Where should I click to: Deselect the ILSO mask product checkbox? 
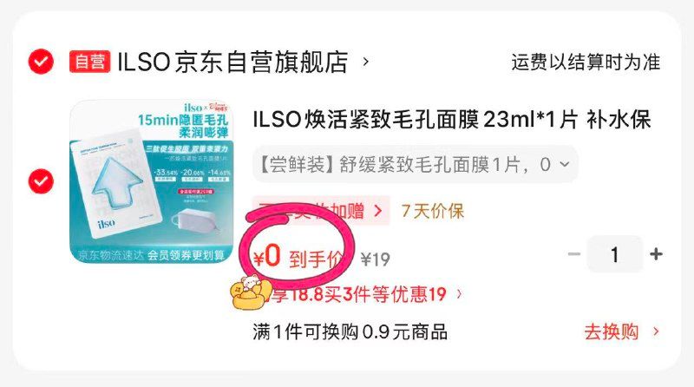[41, 181]
